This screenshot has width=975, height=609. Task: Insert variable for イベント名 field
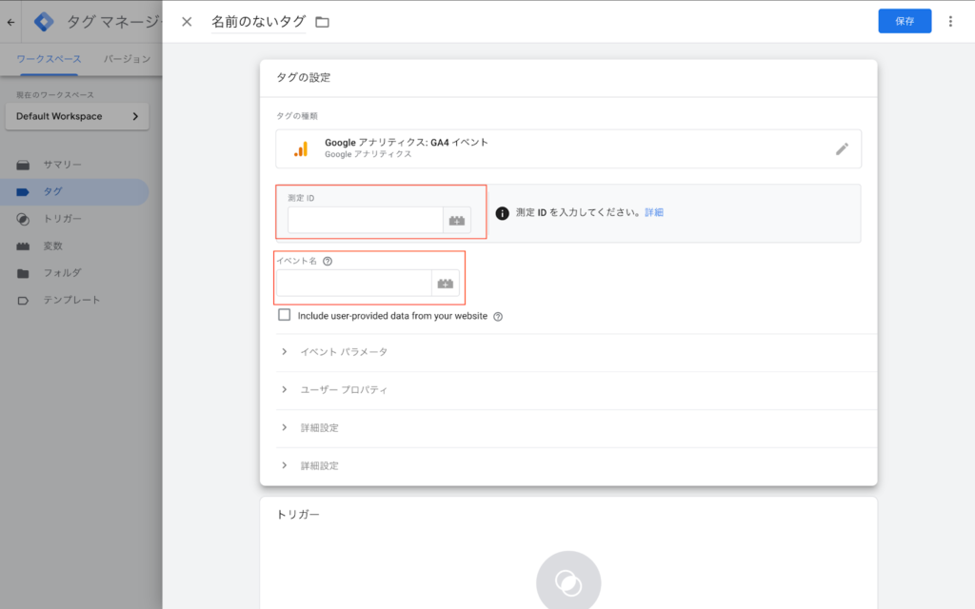(446, 284)
